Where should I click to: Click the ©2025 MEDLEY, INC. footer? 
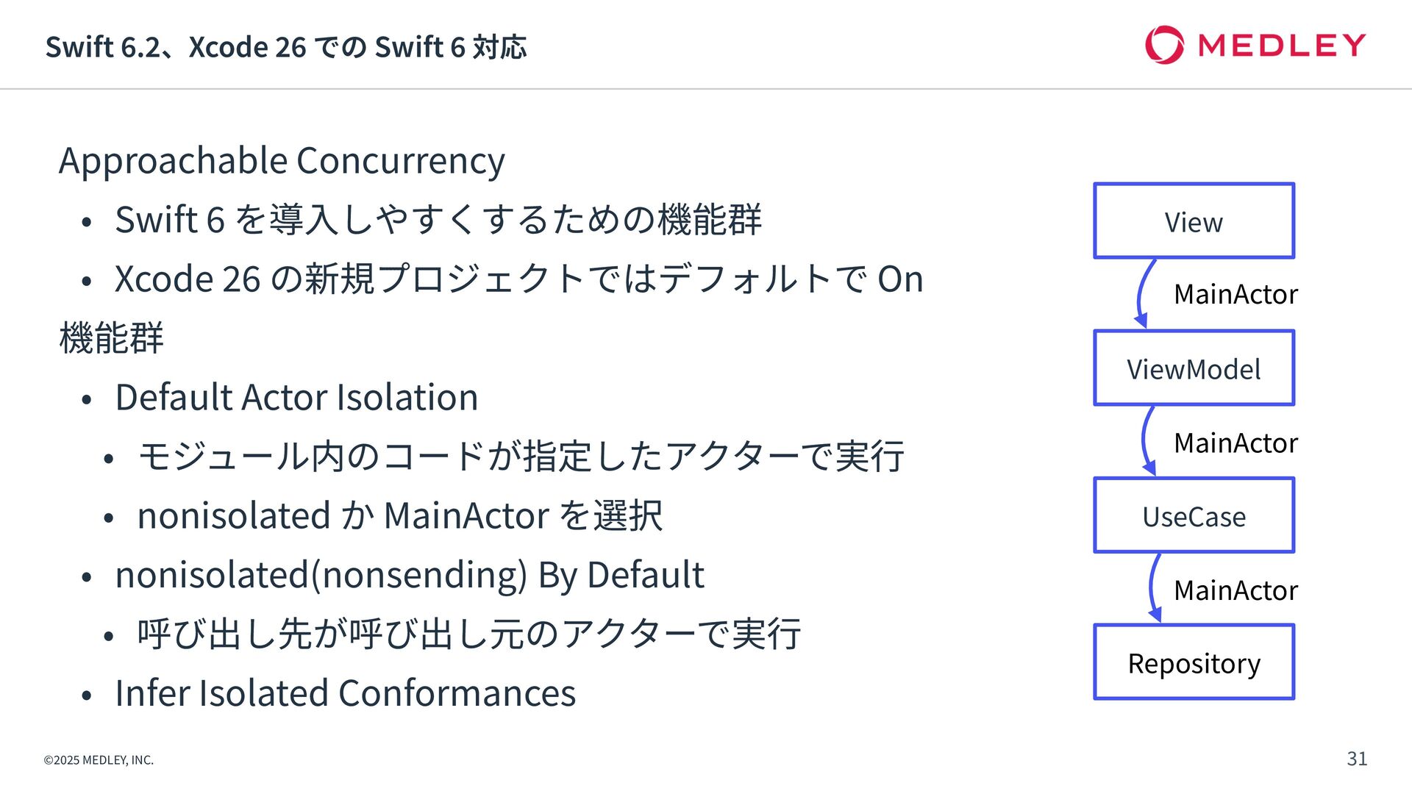point(99,760)
